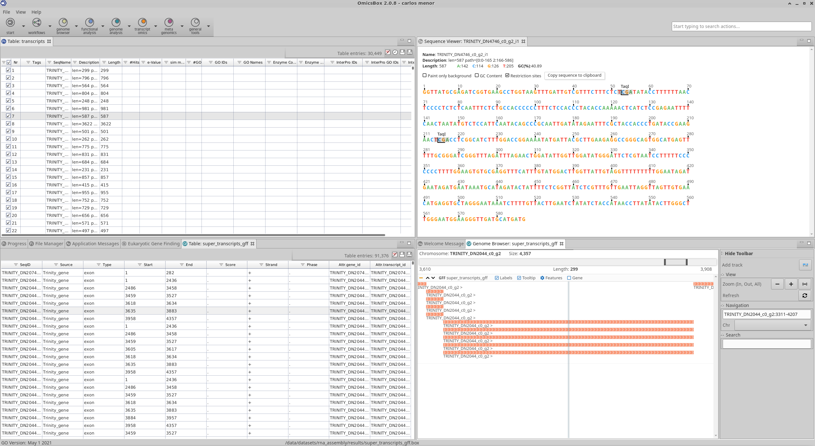Click the search actions input field
815x446 pixels.
pos(741,26)
